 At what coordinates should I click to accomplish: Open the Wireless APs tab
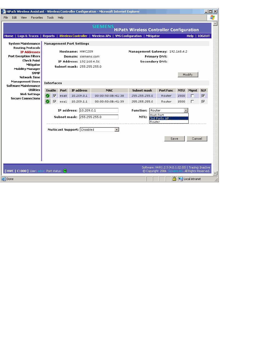tap(101, 36)
